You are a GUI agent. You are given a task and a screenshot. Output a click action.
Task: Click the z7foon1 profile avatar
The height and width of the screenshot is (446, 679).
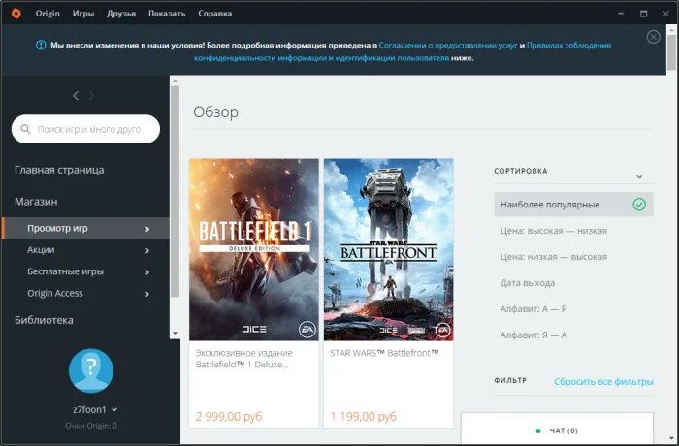pyautogui.click(x=91, y=370)
